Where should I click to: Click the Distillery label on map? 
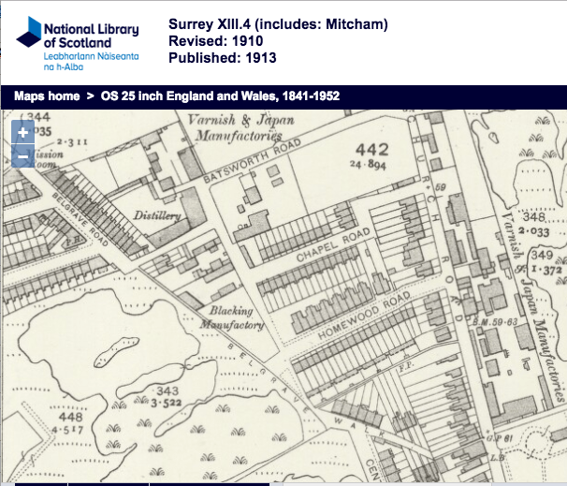pyautogui.click(x=157, y=216)
